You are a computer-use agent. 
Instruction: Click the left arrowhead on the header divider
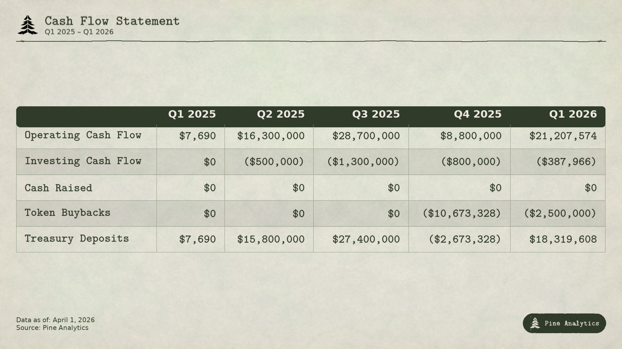click(22, 41)
